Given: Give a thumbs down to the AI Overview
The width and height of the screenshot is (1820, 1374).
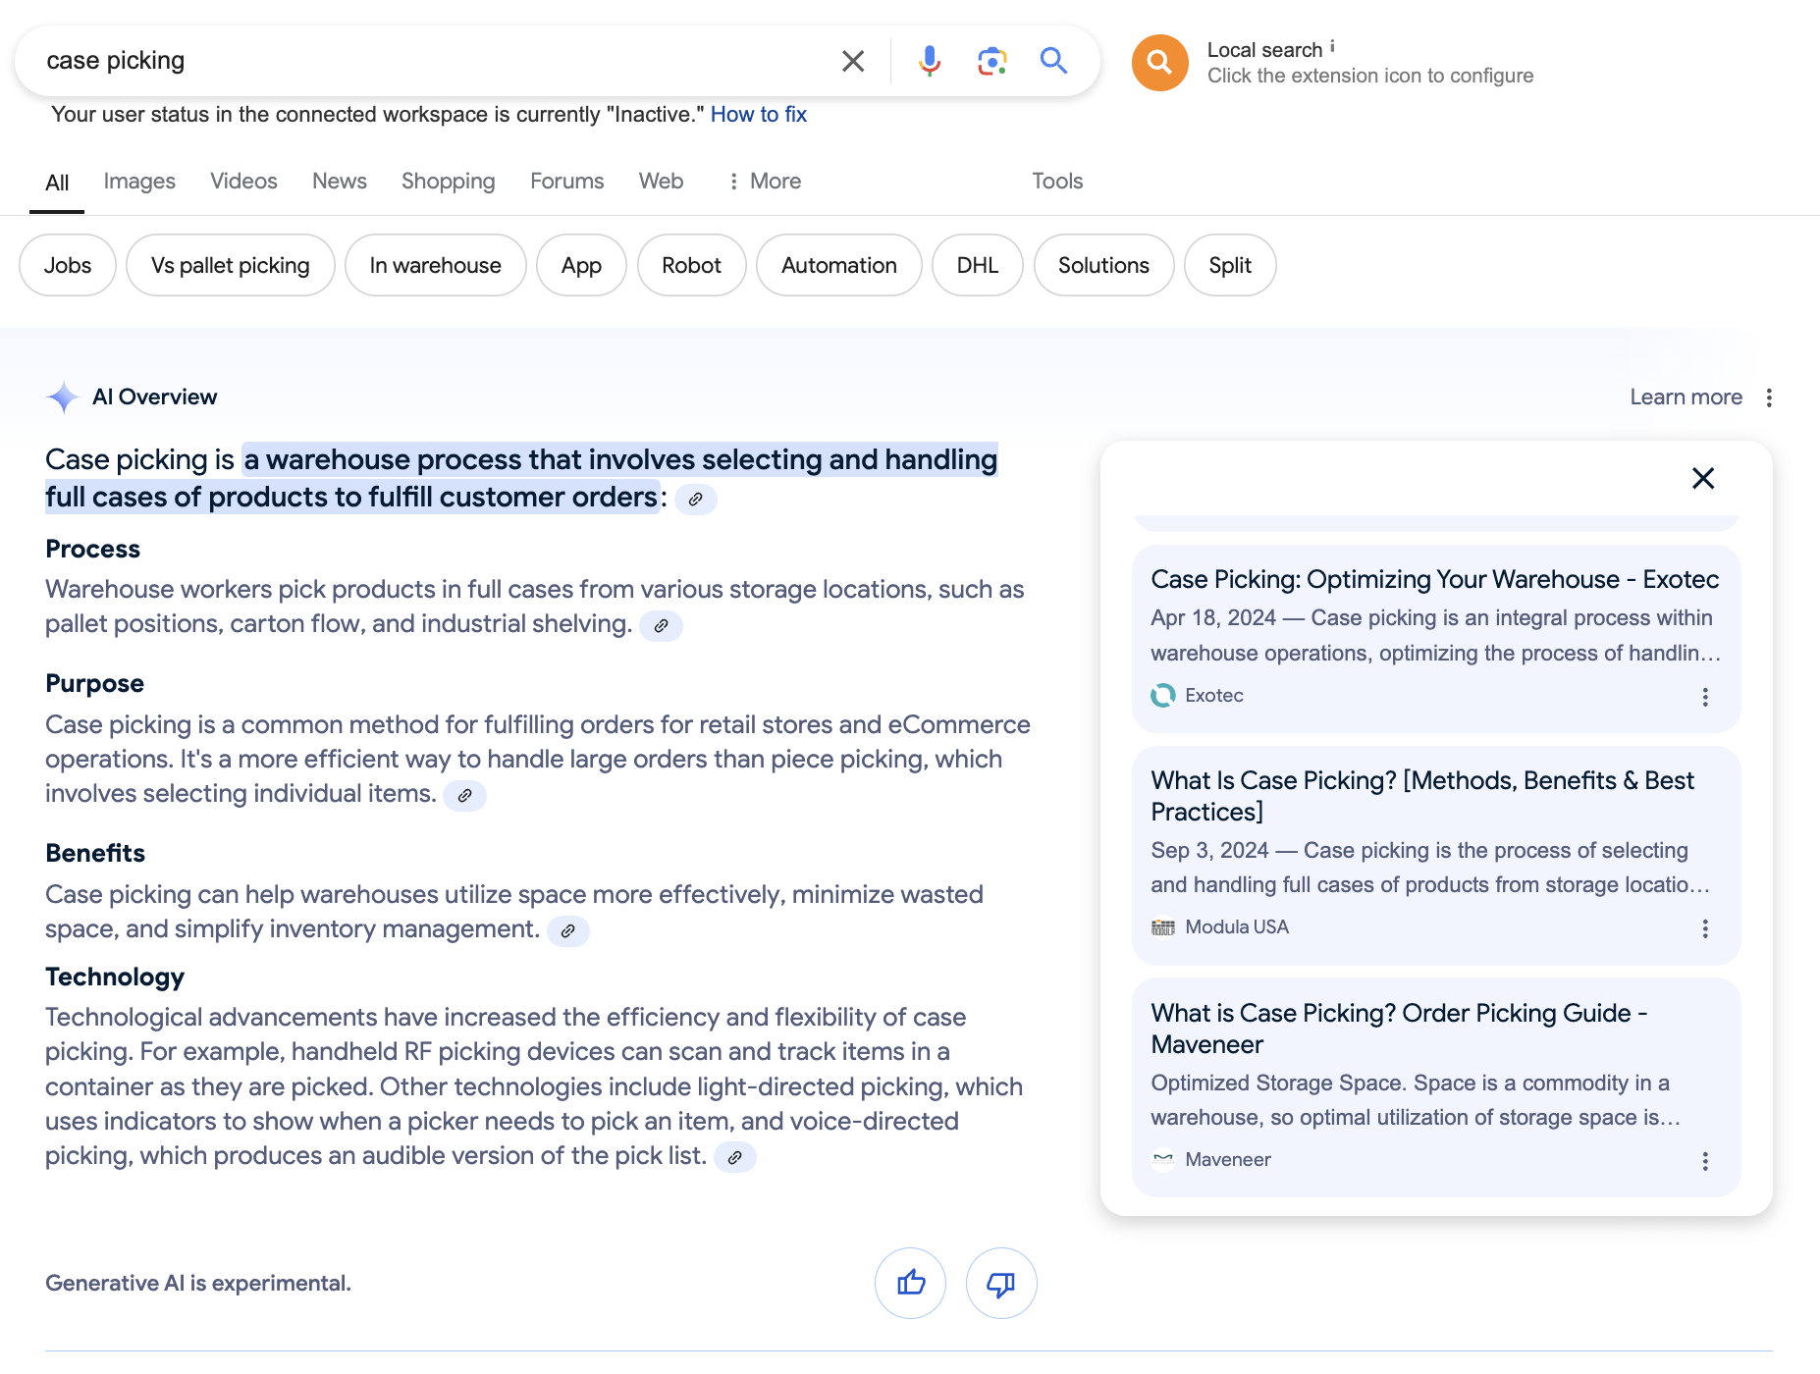Looking at the screenshot, I should coord(1001,1283).
